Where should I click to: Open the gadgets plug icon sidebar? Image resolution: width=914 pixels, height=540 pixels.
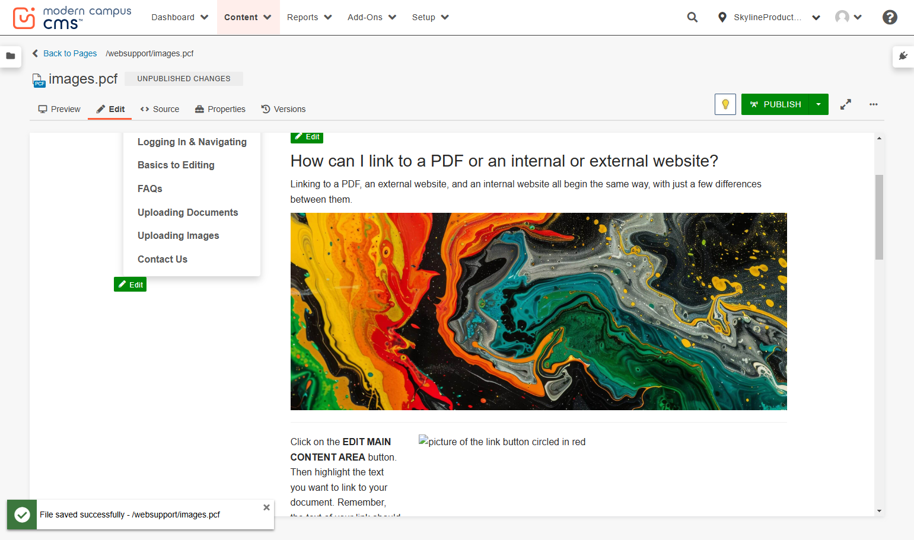(903, 56)
